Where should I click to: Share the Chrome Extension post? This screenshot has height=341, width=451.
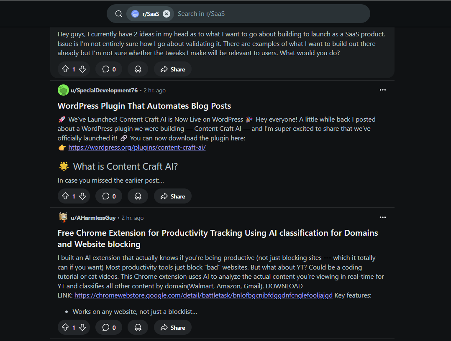point(172,328)
